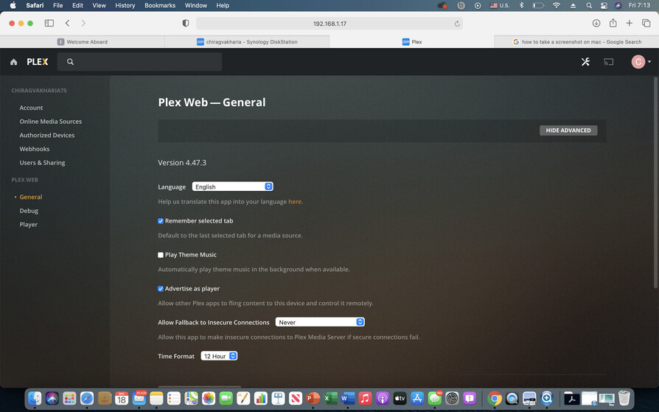Open a new tab with plus icon

coord(630,23)
